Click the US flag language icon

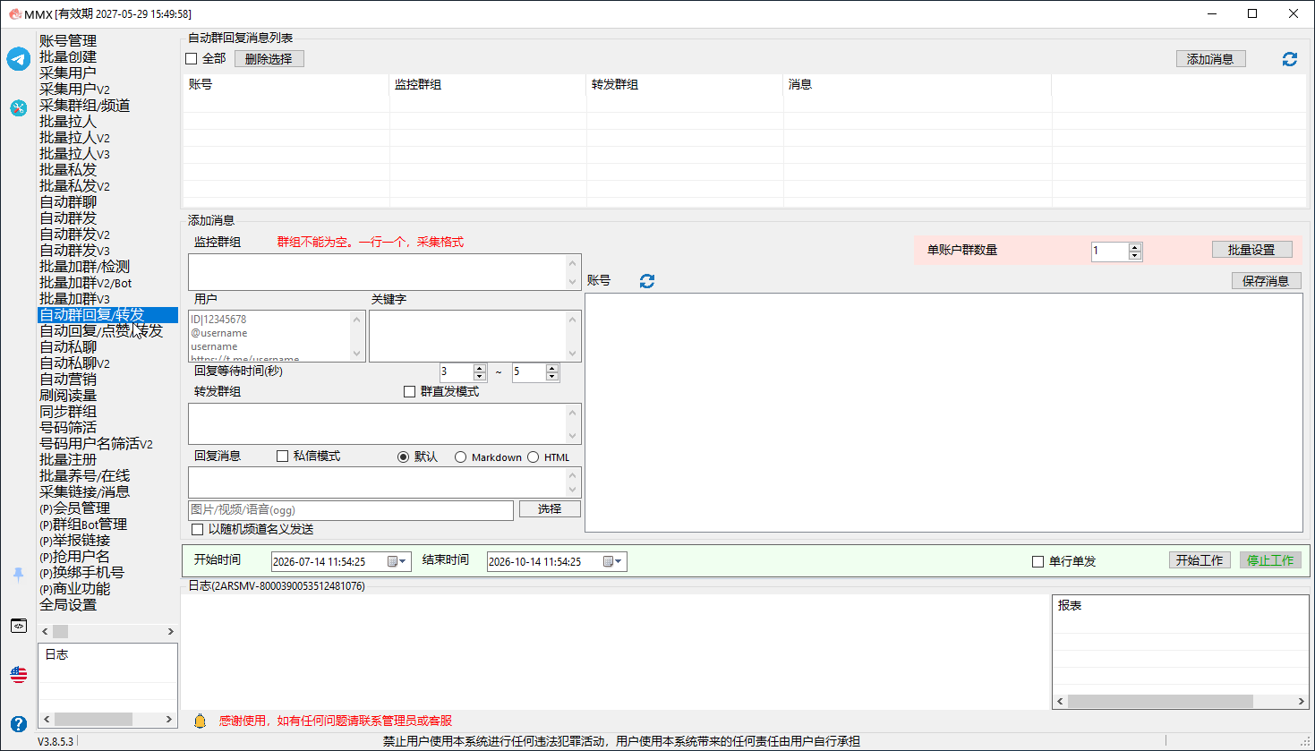point(19,675)
